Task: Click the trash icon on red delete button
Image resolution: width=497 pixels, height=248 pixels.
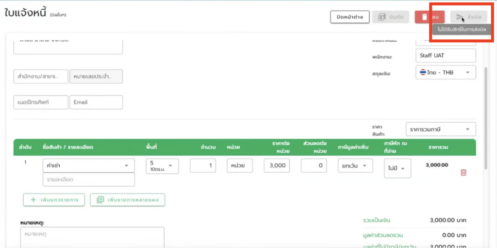Action: click(425, 17)
